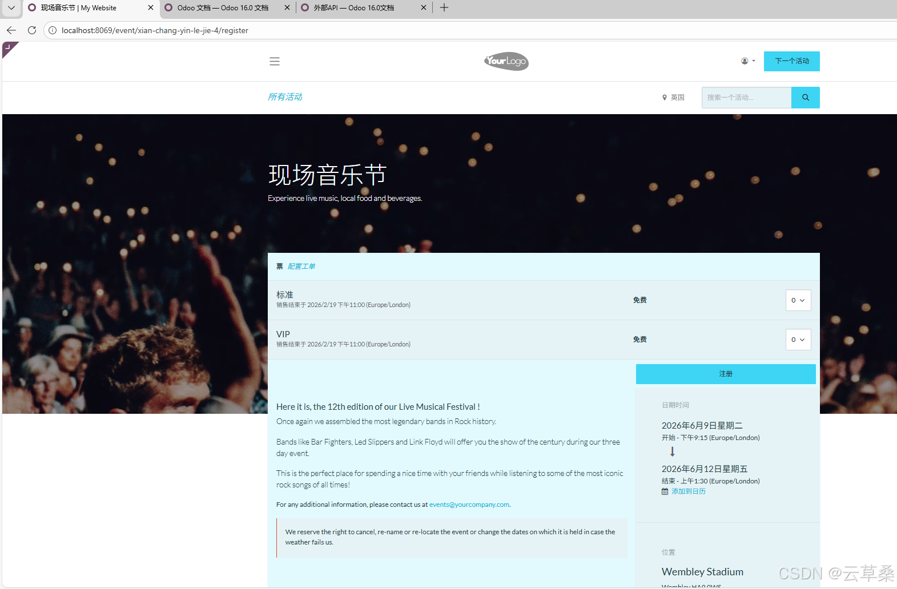
Task: Reload the page with refresh icon
Action: pos(32,30)
